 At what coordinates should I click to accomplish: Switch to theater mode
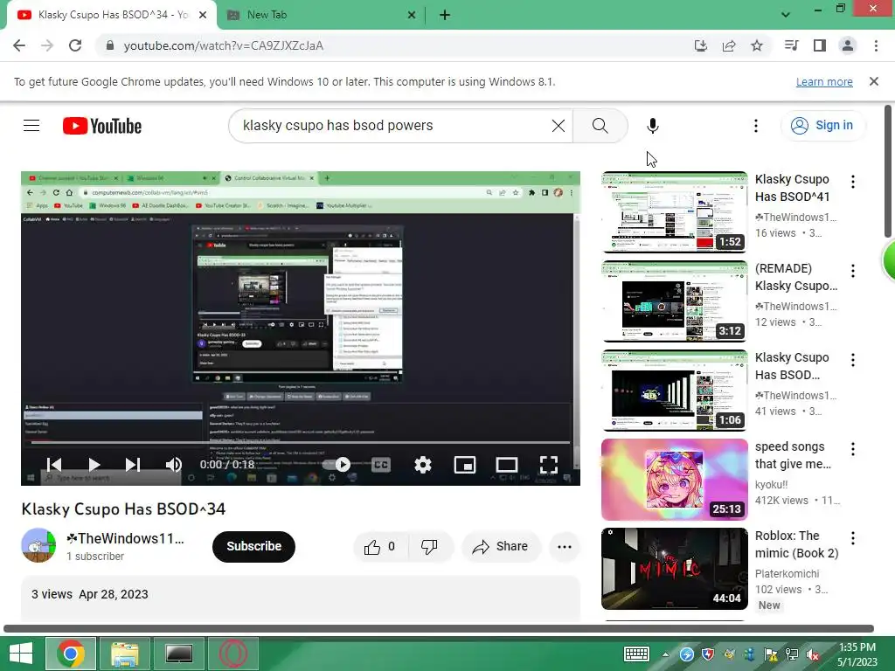click(x=507, y=465)
